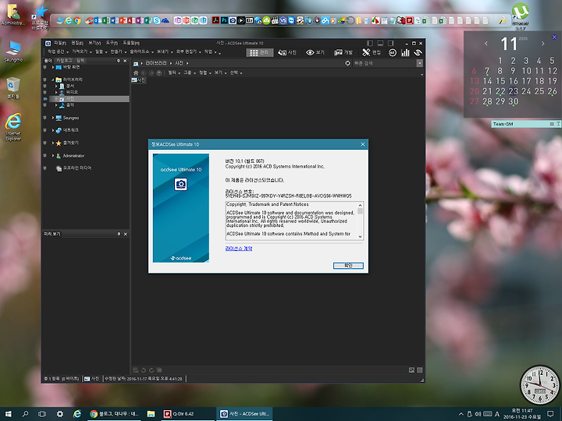Click the grid icon at bottom-right corner of file list

[x=420, y=370]
